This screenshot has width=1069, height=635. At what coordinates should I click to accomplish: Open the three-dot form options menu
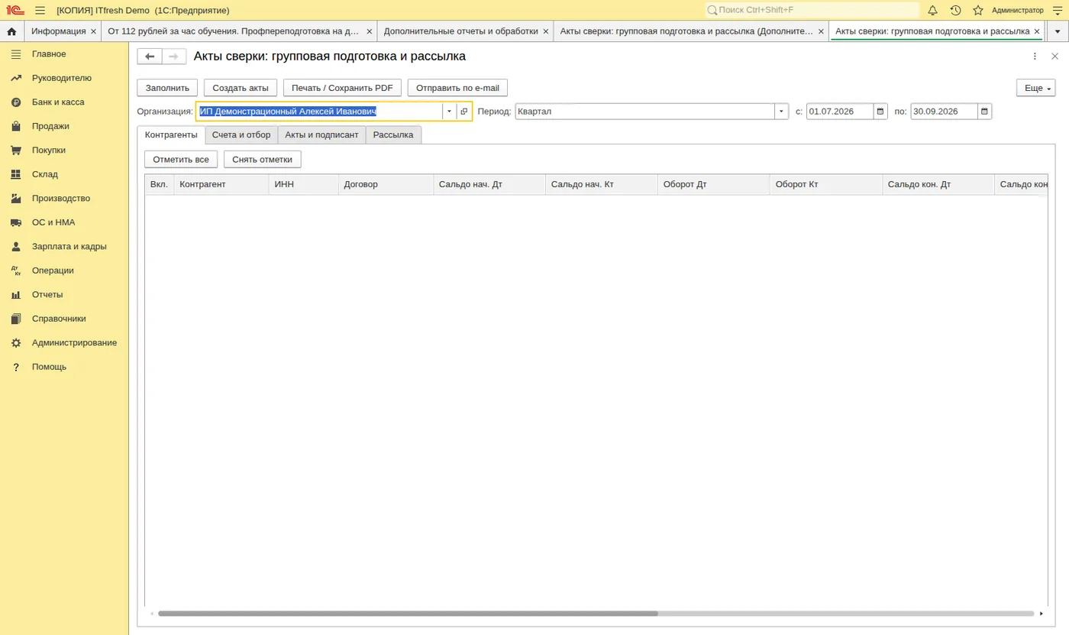click(1035, 57)
